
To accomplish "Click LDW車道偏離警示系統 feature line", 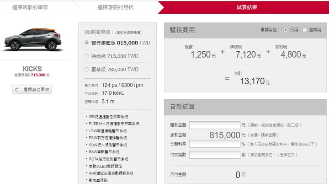I will (107, 131).
